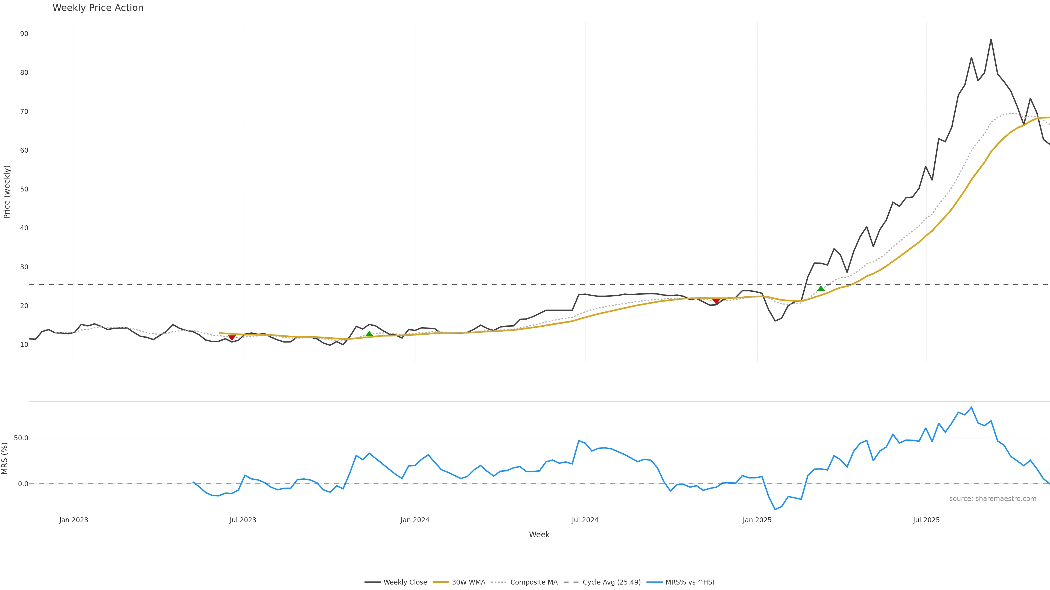Click the red down-triangle marker near Jul 2023
The height and width of the screenshot is (590, 1050).
232,338
